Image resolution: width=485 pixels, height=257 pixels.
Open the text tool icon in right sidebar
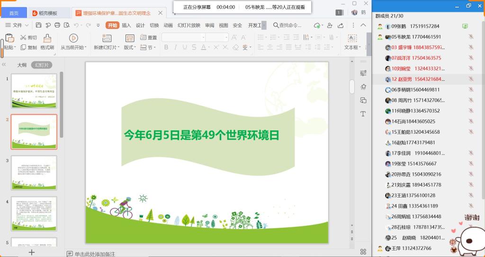tap(363, 114)
